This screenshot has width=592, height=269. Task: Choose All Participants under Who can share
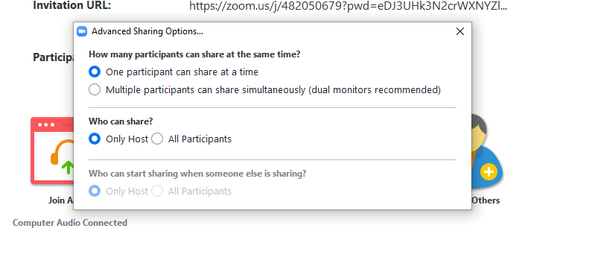pyautogui.click(x=157, y=139)
